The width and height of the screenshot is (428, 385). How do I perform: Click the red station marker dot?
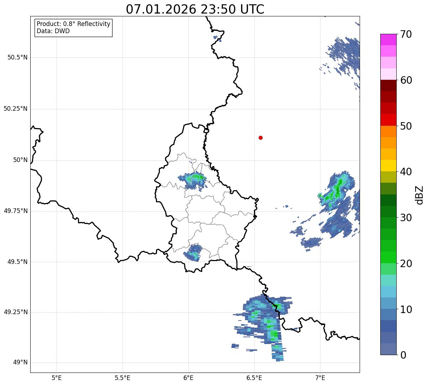pos(261,137)
